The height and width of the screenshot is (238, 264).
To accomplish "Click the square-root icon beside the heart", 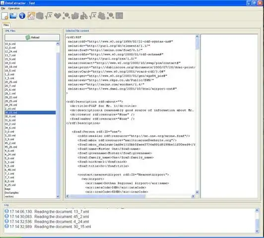I will point(49,16).
